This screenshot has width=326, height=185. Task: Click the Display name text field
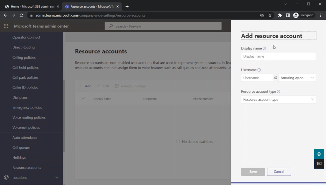(278, 56)
